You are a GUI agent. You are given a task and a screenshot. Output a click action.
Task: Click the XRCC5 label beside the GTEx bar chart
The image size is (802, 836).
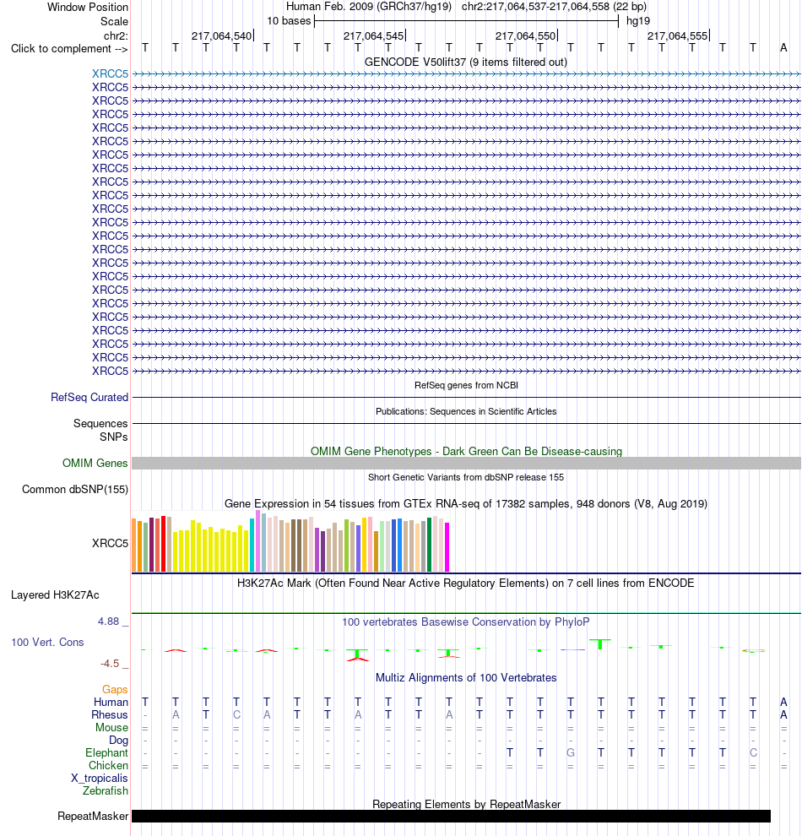tap(110, 543)
